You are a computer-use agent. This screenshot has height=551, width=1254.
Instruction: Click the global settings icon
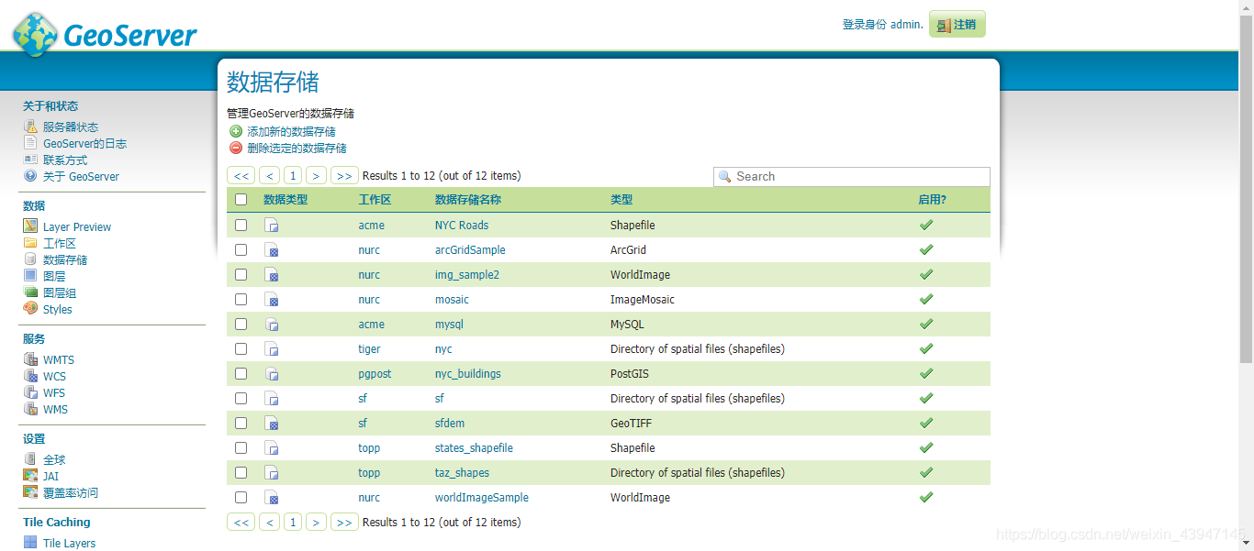(x=30, y=459)
